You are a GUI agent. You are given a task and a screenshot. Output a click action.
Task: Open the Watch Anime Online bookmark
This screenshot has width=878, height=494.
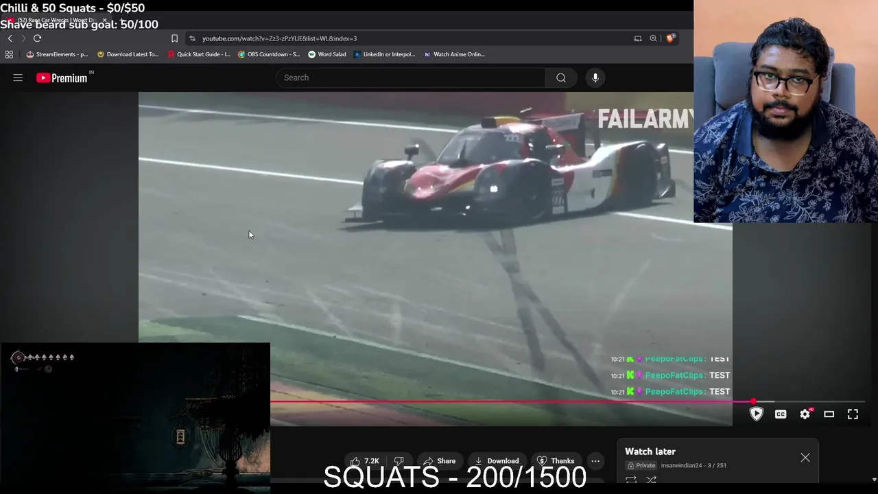(454, 54)
